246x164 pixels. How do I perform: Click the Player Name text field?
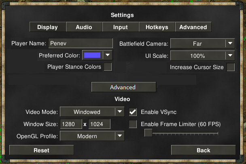click(x=81, y=43)
